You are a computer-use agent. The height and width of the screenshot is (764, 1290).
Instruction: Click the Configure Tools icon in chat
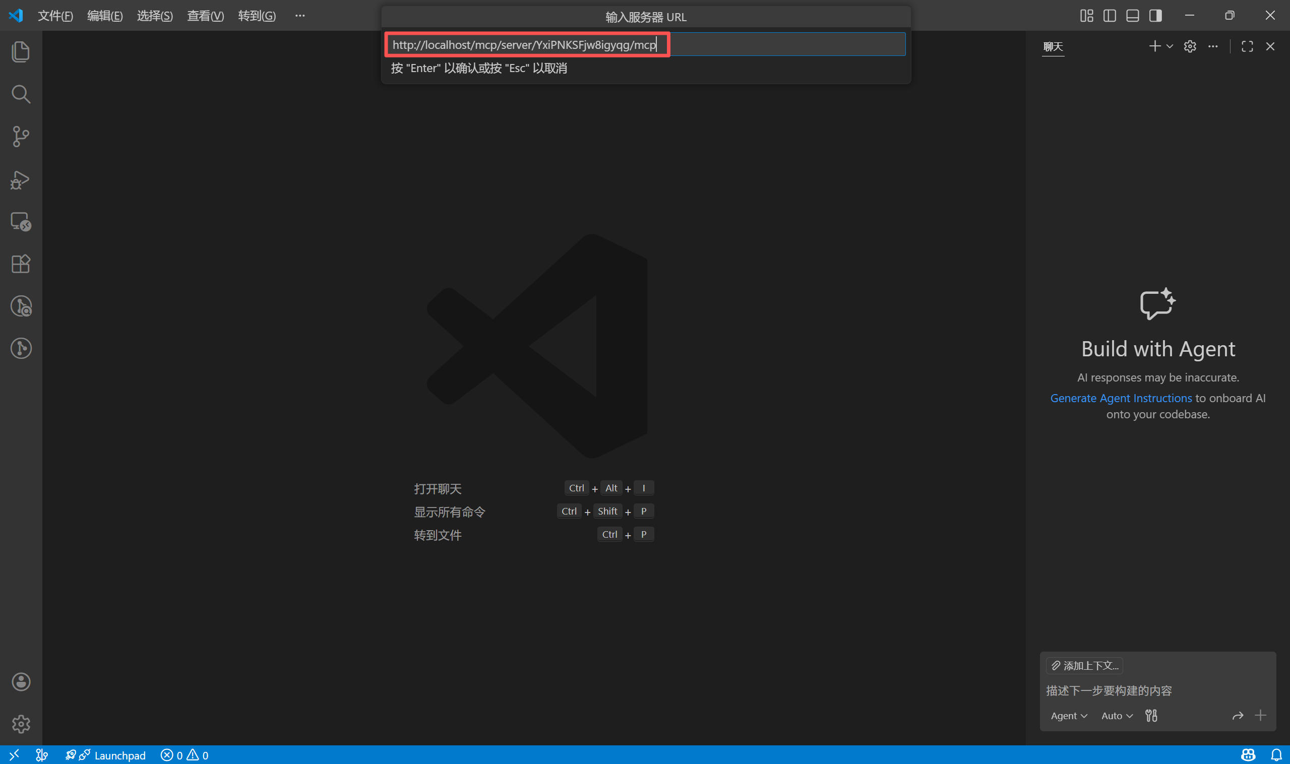click(1151, 715)
